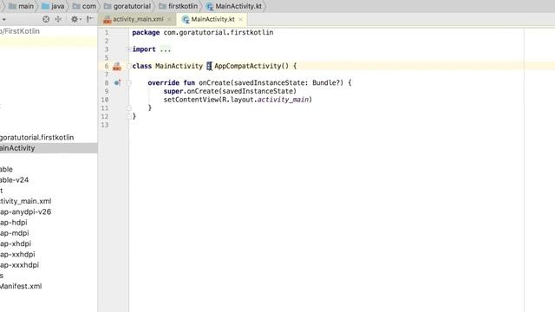Collapse the onCreate function fold marker on line 8
Viewport: 555px width, 312px height.
tap(129, 83)
